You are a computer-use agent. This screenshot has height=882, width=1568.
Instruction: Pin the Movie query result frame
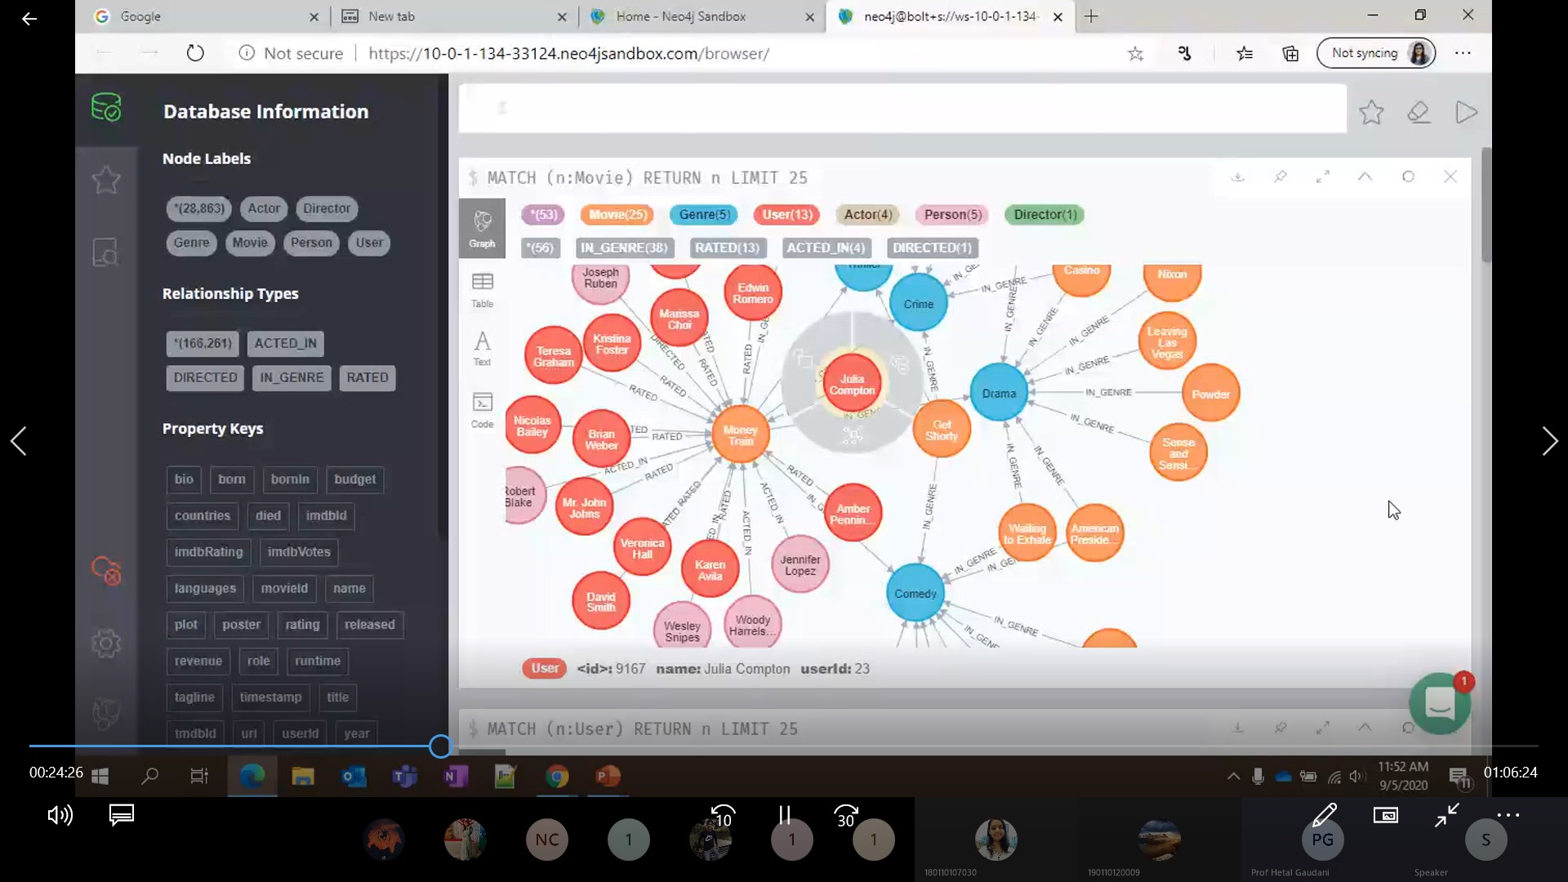tap(1280, 176)
